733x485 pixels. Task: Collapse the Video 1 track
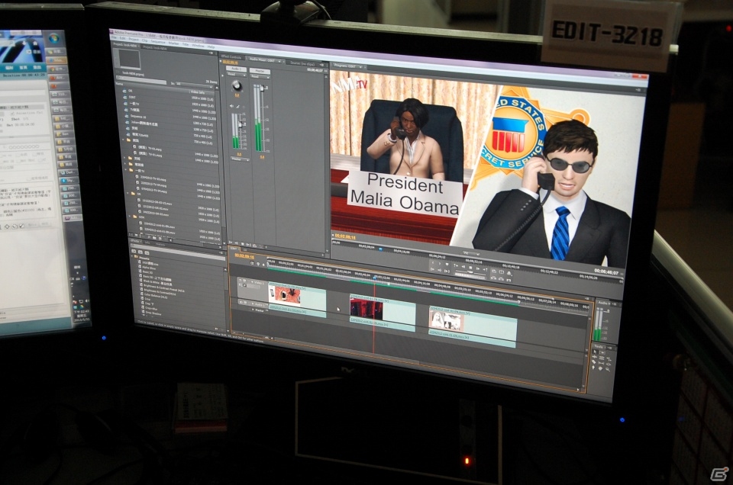coord(252,282)
